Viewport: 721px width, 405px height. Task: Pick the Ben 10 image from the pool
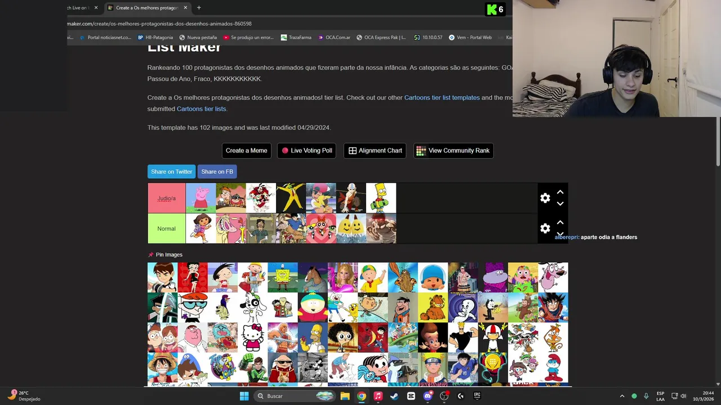click(x=162, y=277)
